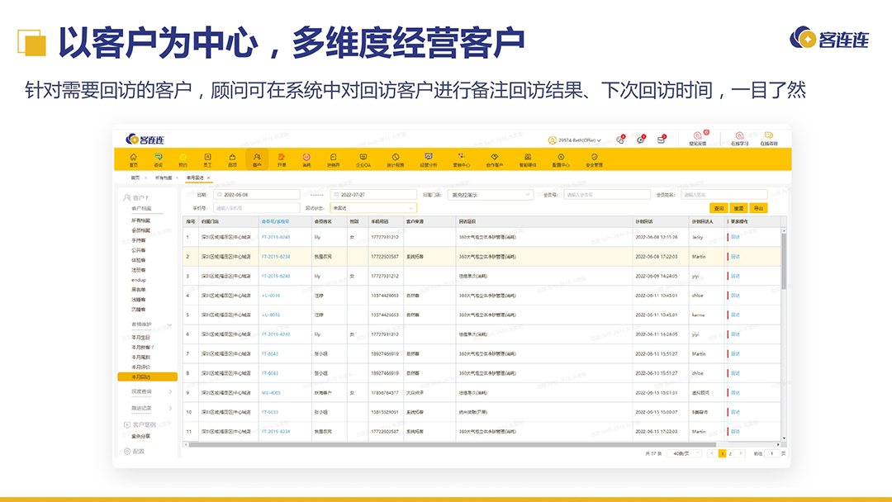Open member number link in row 7
Screen dimensions: 892x502
[x=269, y=353]
